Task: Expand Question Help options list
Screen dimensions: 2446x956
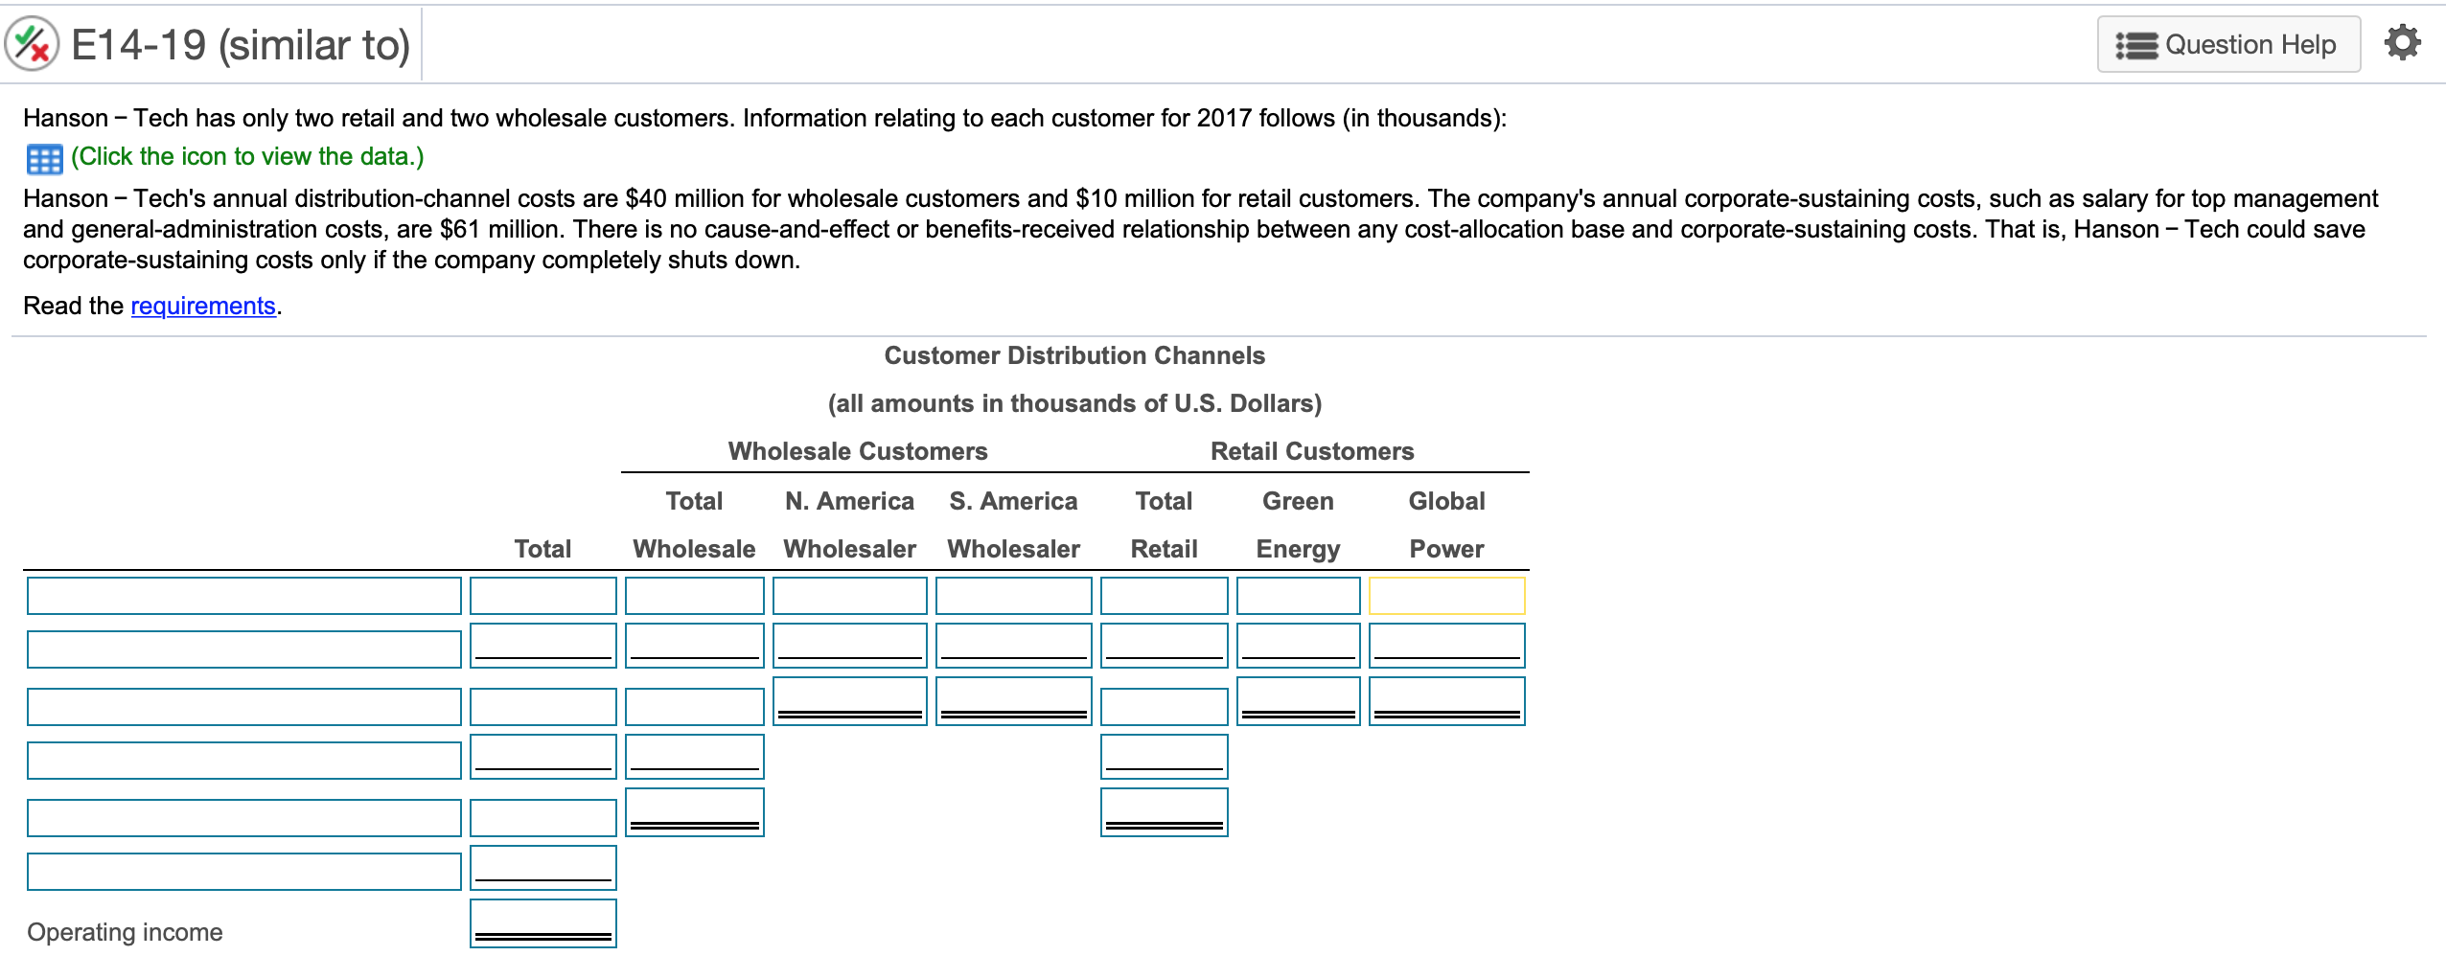Action: 2228,43
